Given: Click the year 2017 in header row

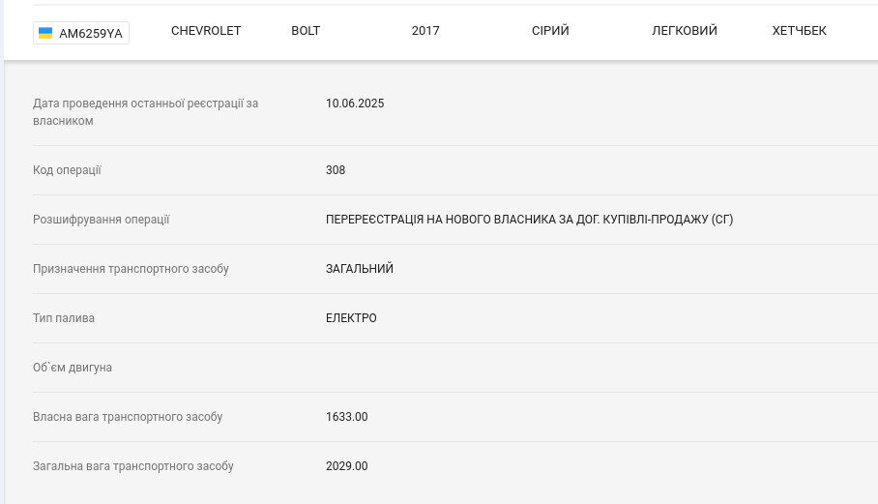Looking at the screenshot, I should coord(425,31).
